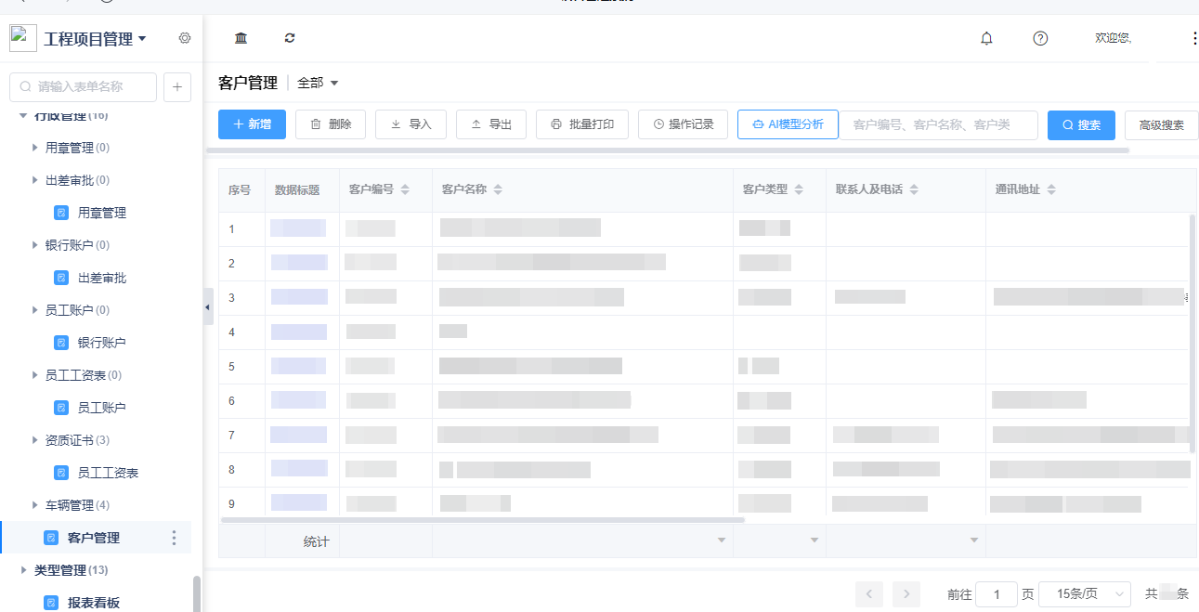
Task: Go to next page arrow
Action: [x=906, y=593]
